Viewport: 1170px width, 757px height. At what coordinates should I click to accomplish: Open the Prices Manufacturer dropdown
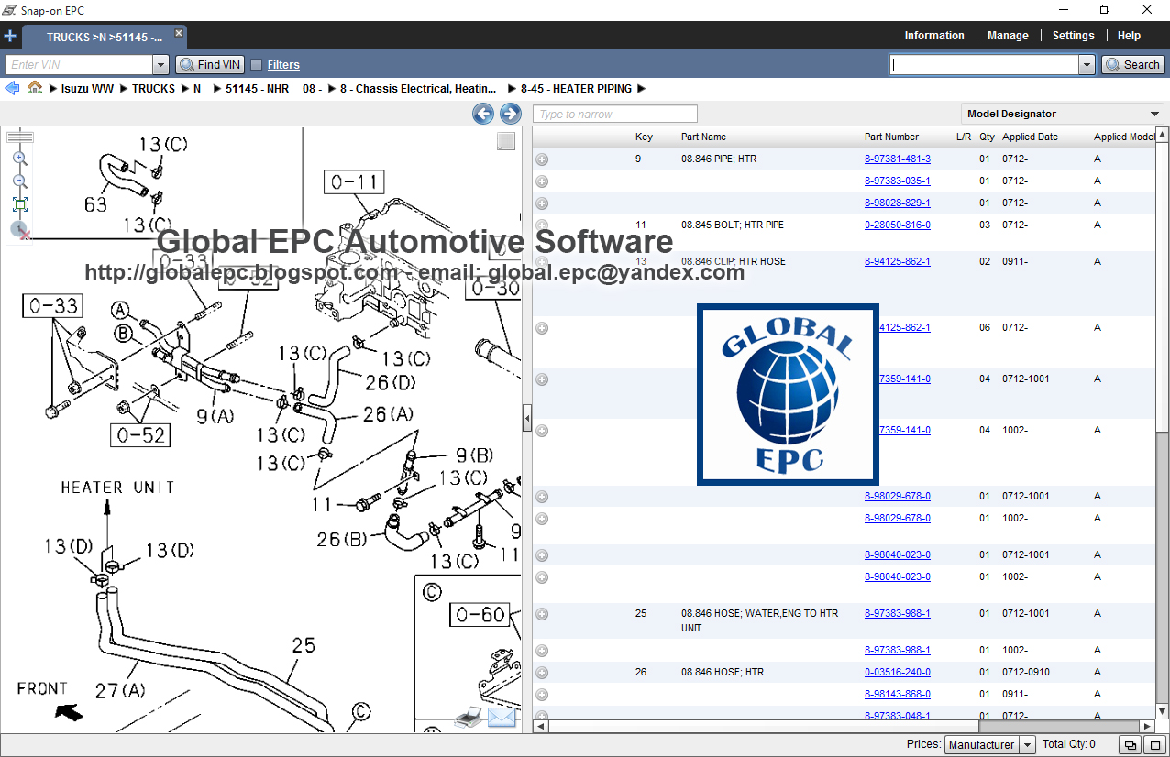(x=1027, y=745)
